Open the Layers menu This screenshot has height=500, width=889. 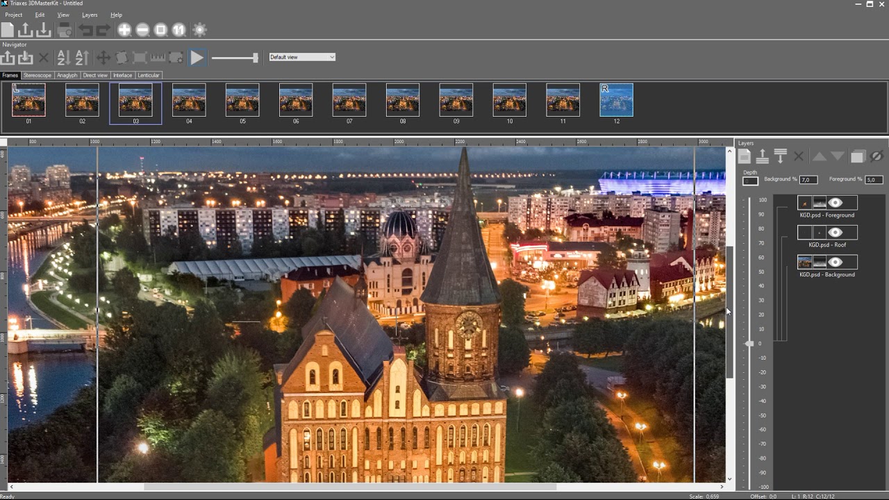(x=90, y=15)
